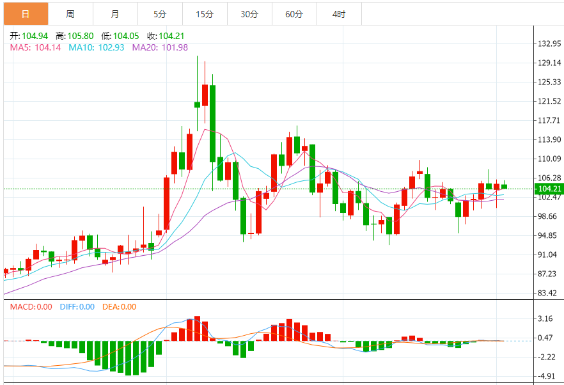Image resolution: width=564 pixels, height=385 pixels.
Task: Click the 113.90 price axis label
Action: click(x=549, y=139)
